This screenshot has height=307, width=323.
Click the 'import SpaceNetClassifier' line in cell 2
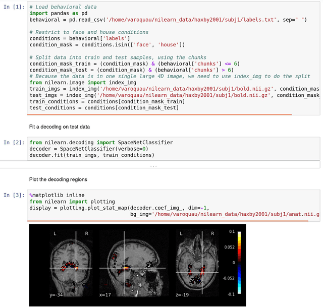pos(101,143)
